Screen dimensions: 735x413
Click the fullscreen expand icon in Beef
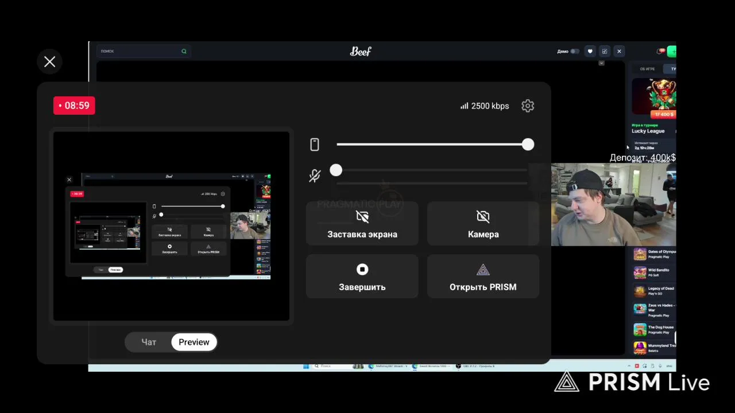point(604,52)
